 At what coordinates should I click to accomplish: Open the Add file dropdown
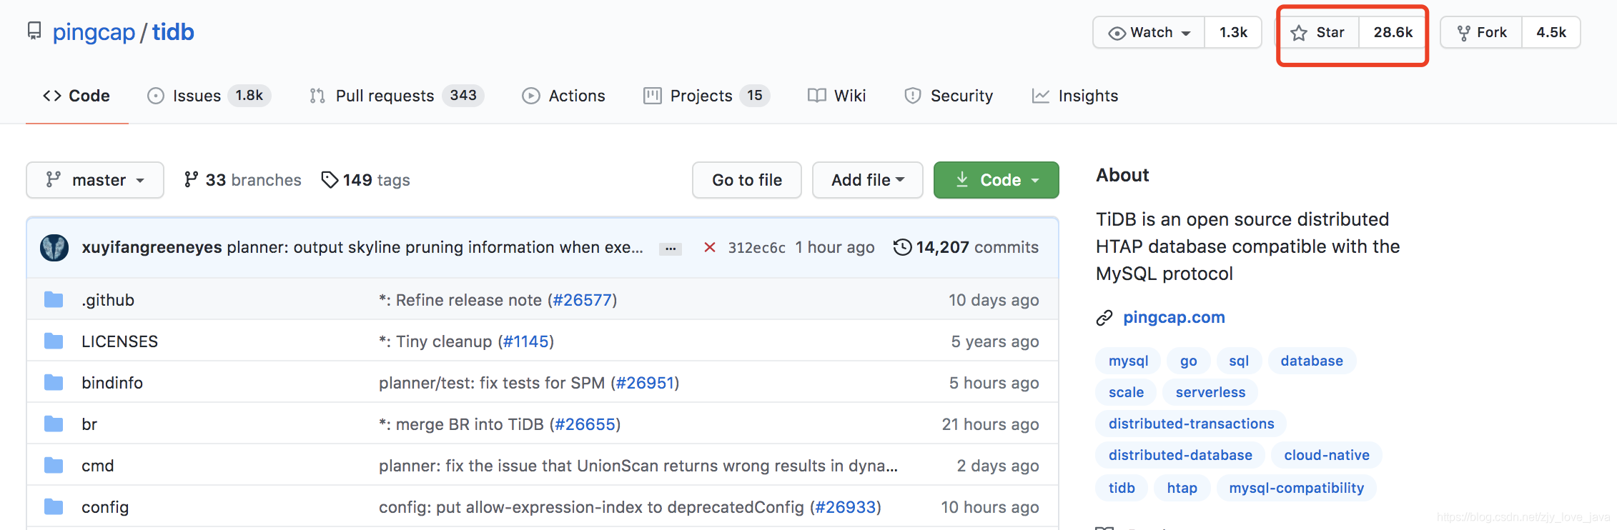click(x=868, y=180)
